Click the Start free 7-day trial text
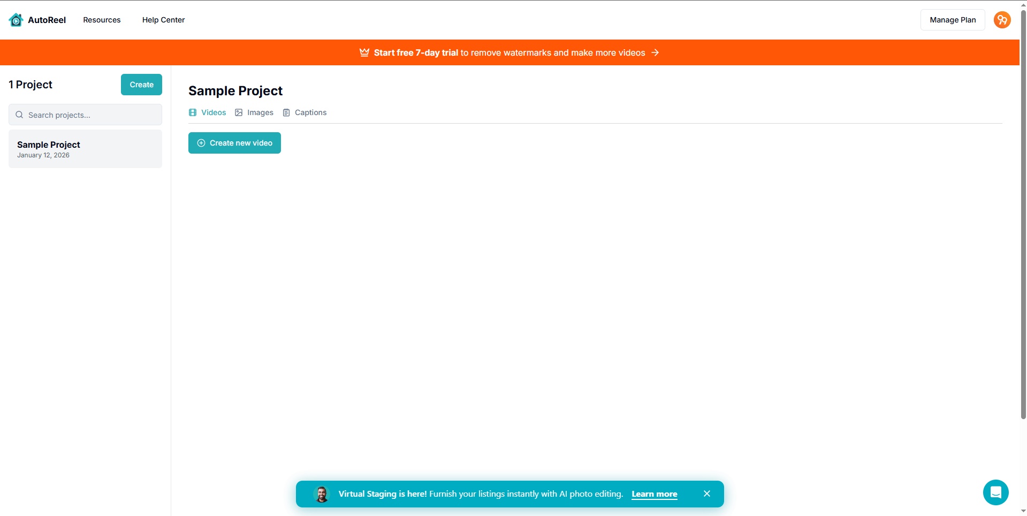 (x=416, y=52)
